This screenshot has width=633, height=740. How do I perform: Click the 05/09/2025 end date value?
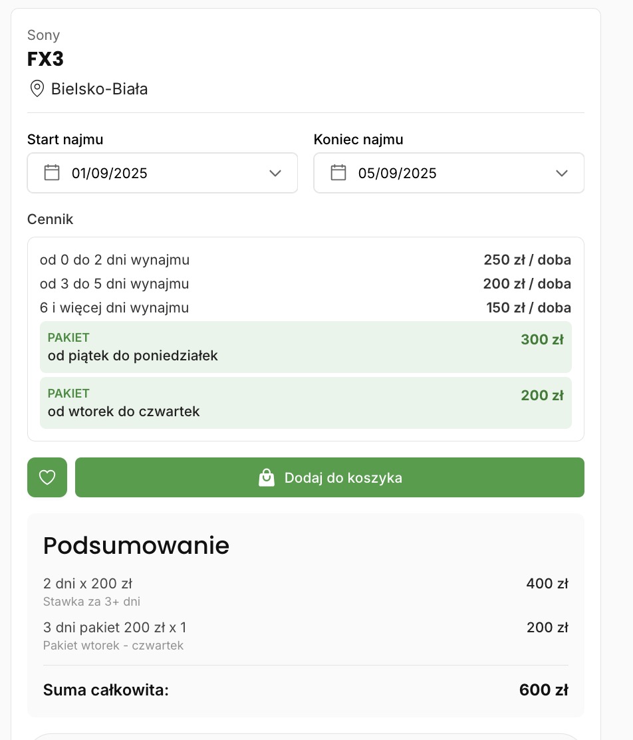coord(397,174)
